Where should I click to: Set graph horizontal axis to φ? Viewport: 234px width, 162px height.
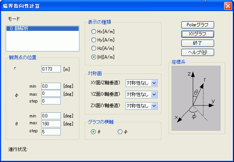[x=120, y=132]
